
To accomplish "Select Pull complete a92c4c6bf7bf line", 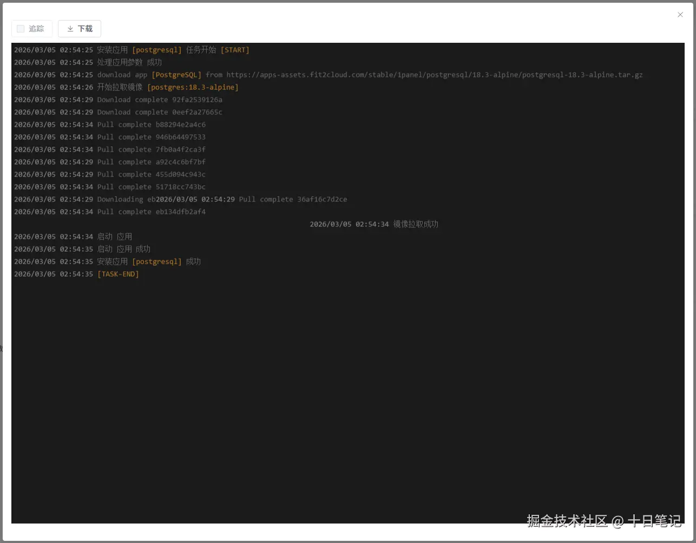I will click(110, 162).
